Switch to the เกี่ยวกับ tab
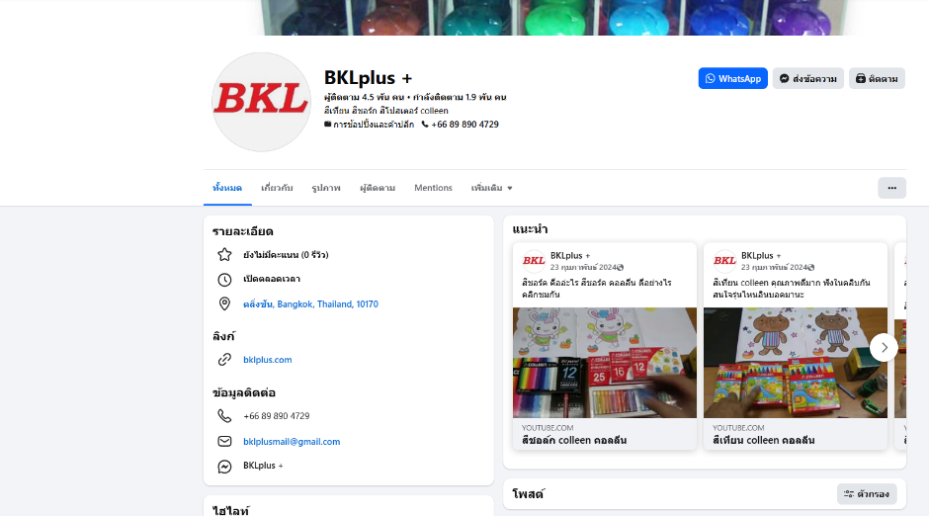The image size is (929, 516). [x=277, y=188]
